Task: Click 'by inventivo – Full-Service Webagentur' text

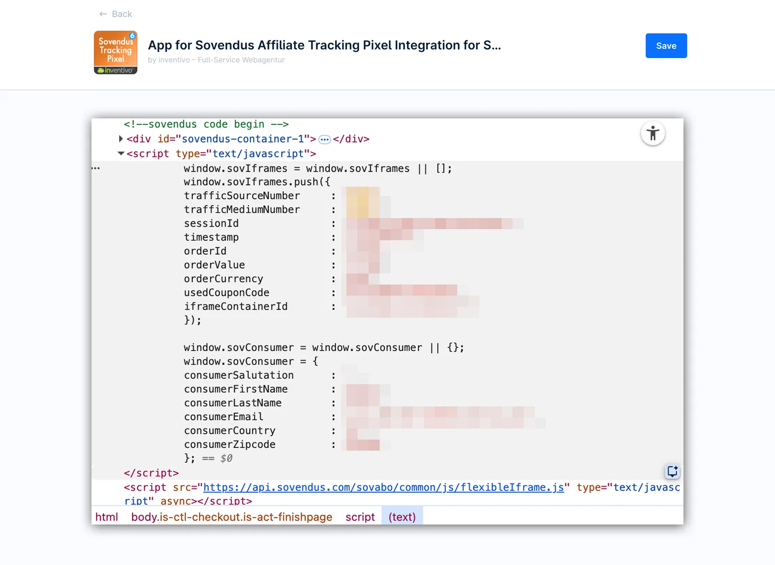Action: tap(216, 60)
